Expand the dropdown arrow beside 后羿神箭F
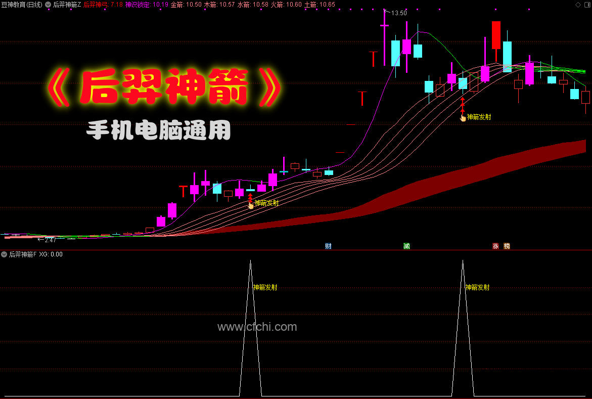This screenshot has width=592, height=399. click(x=4, y=254)
